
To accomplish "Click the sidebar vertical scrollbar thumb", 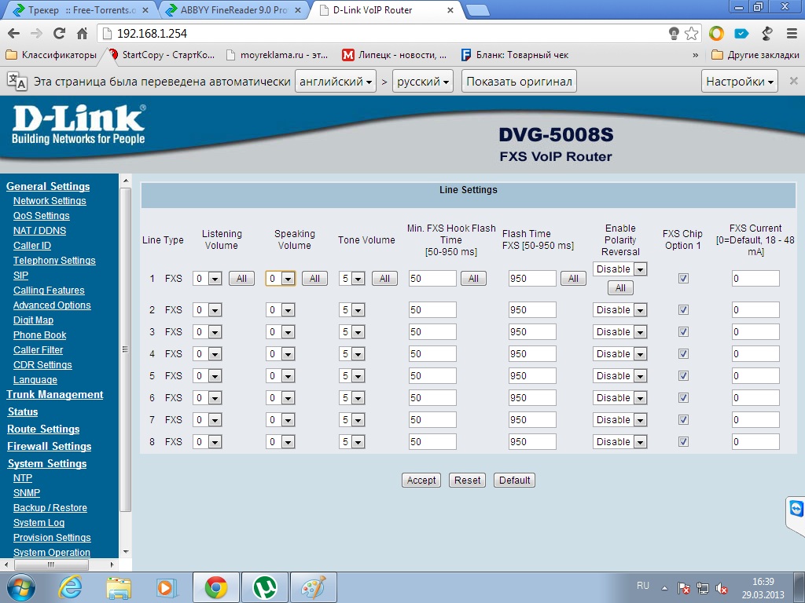I will pos(125,349).
